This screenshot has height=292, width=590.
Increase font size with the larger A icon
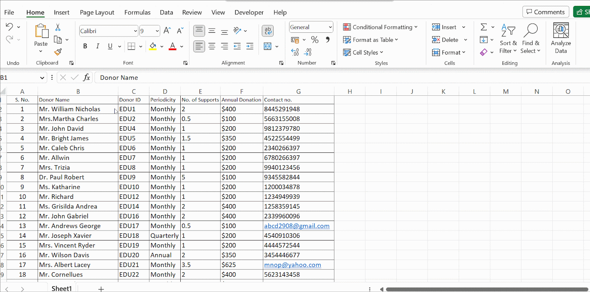(x=167, y=31)
